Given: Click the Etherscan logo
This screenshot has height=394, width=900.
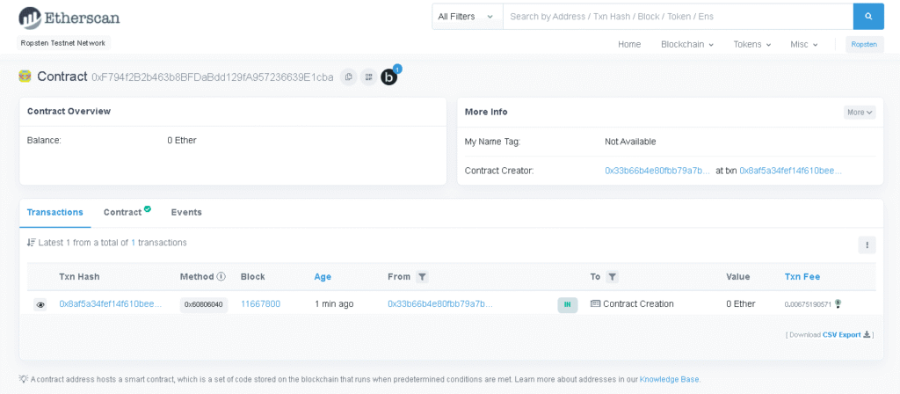Looking at the screenshot, I should click(69, 17).
